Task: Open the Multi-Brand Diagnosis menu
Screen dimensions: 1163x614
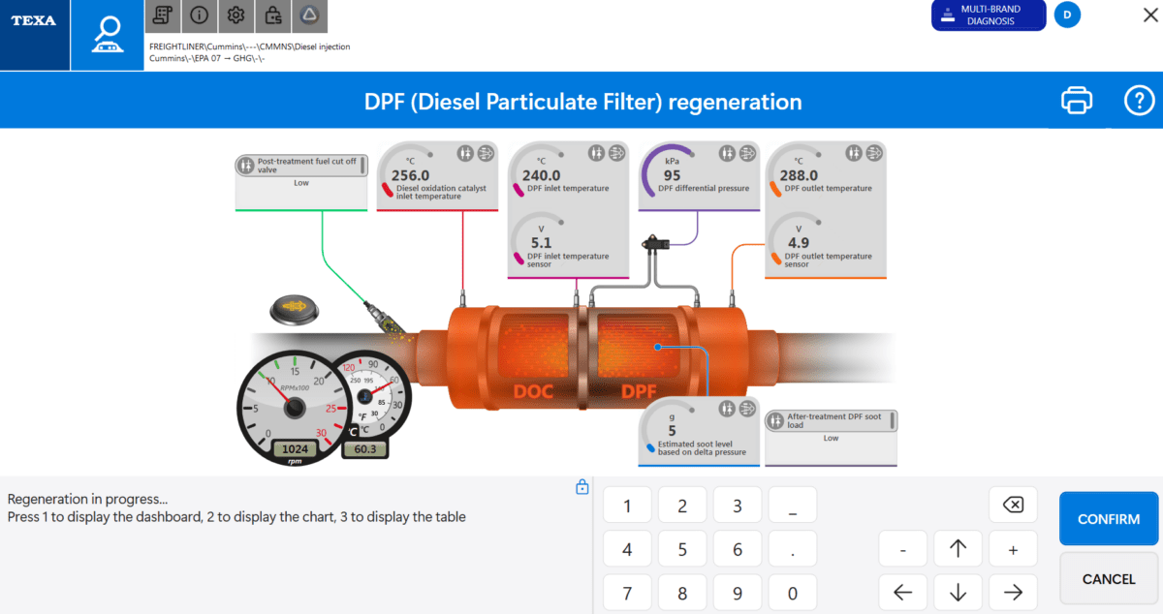Action: pos(989,15)
